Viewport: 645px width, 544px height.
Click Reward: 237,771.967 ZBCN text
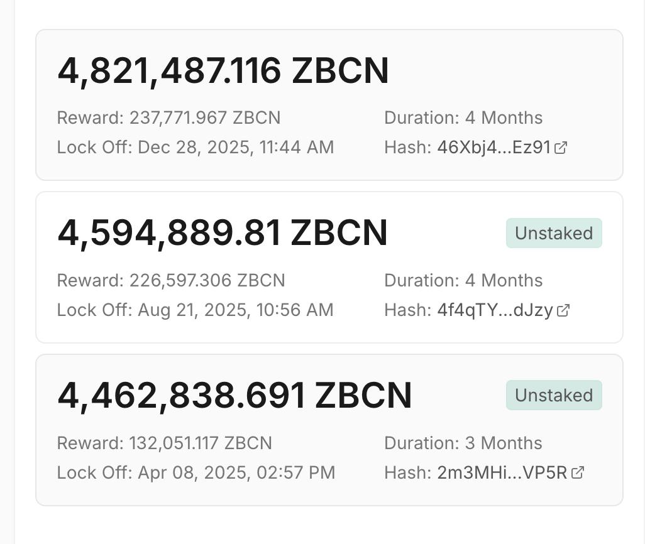click(x=168, y=117)
